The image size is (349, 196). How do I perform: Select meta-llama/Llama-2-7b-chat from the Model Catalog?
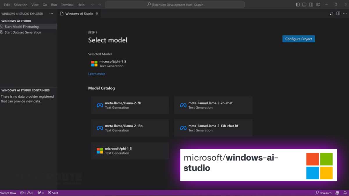pos(213,105)
